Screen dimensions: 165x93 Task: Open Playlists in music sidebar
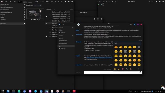coord(12,15)
